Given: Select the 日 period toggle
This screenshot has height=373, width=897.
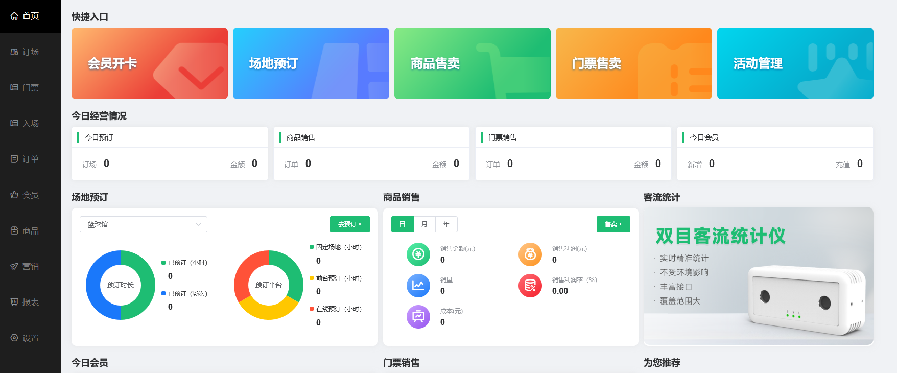Looking at the screenshot, I should pos(403,224).
